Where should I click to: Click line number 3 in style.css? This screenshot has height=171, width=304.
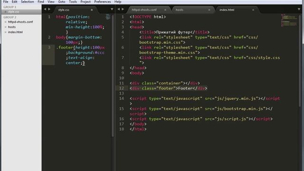[49, 47]
